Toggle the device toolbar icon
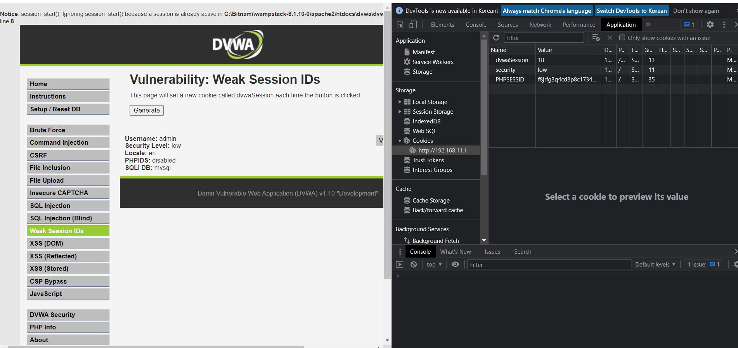738x348 pixels. click(413, 25)
